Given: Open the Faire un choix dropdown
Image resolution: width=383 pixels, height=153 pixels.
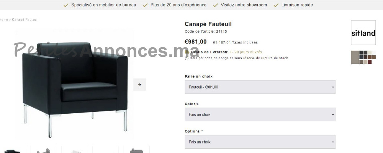Looking at the screenshot, I should (x=260, y=87).
